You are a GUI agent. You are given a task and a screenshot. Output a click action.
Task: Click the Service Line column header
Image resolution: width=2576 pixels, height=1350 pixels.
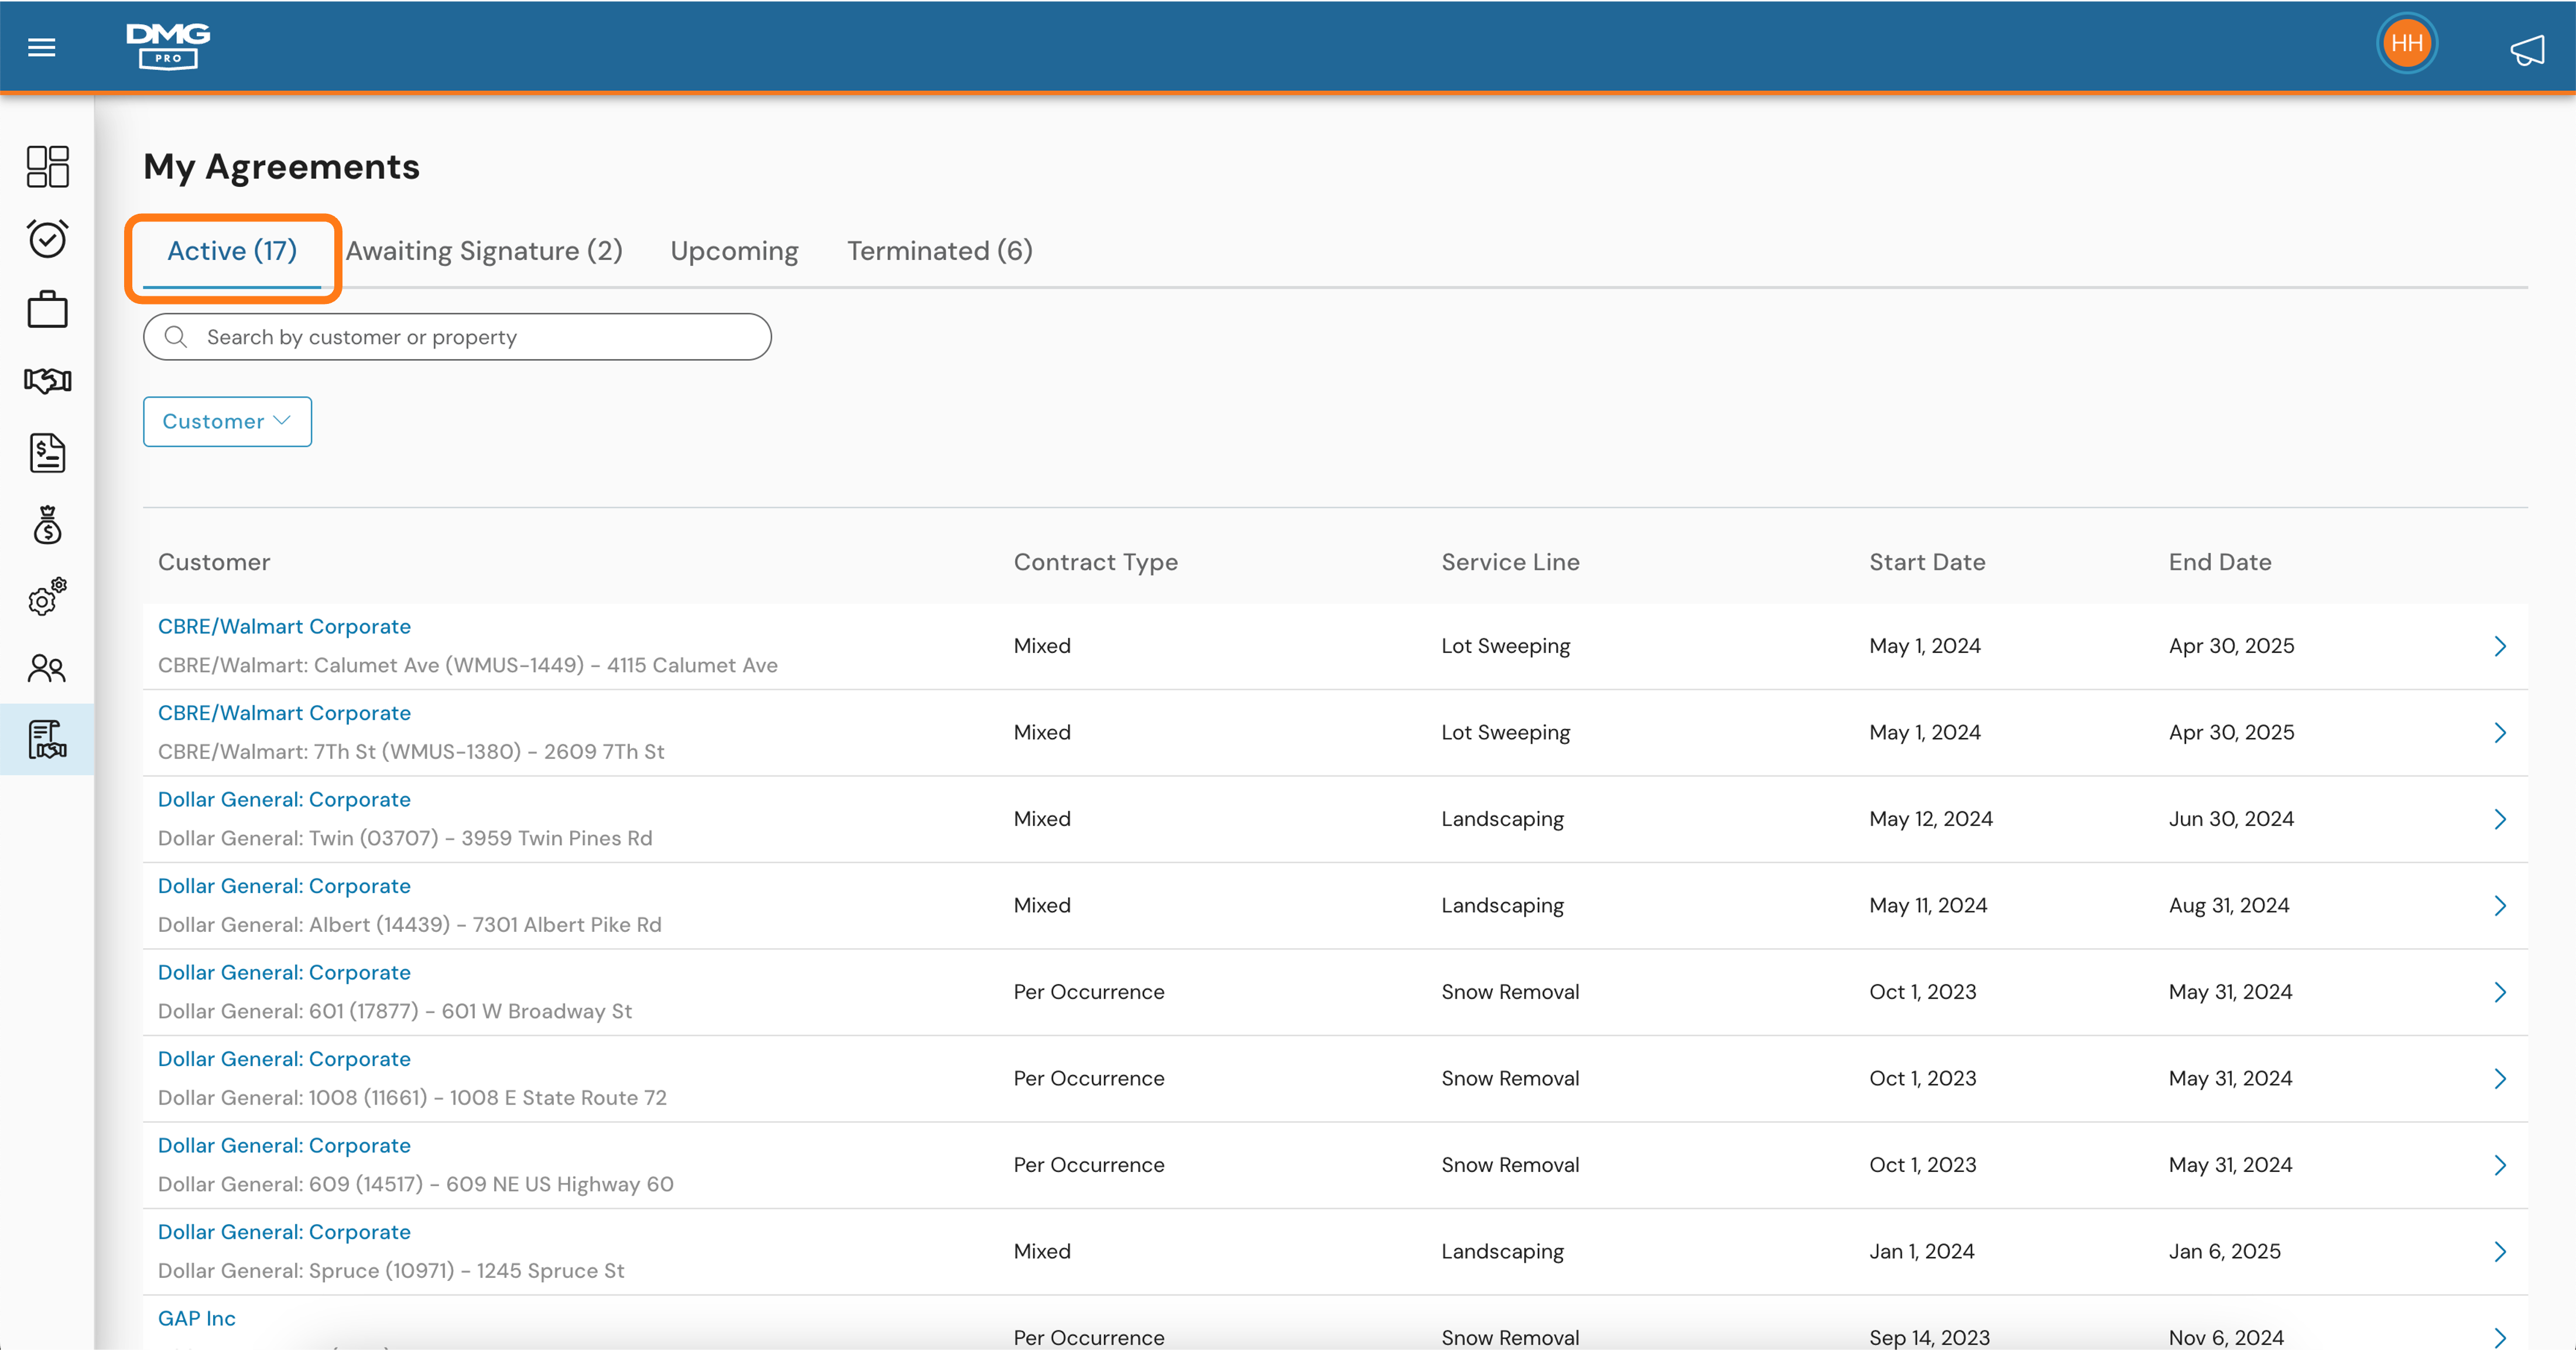point(1510,562)
